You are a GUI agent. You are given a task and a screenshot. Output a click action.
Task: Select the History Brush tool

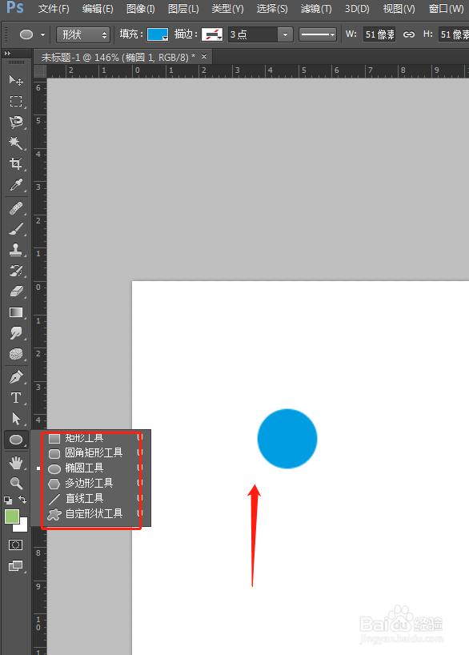[16, 271]
